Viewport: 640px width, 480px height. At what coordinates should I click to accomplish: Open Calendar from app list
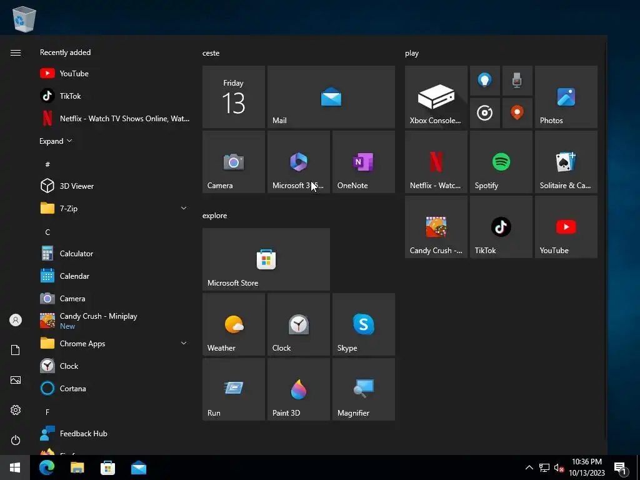(x=114, y=276)
